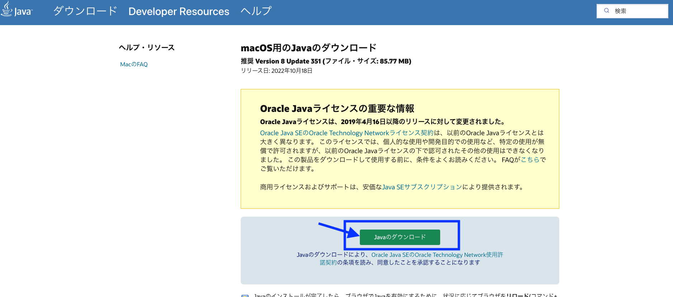Open the ヘルプ menu item
This screenshot has width=673, height=297.
[256, 11]
